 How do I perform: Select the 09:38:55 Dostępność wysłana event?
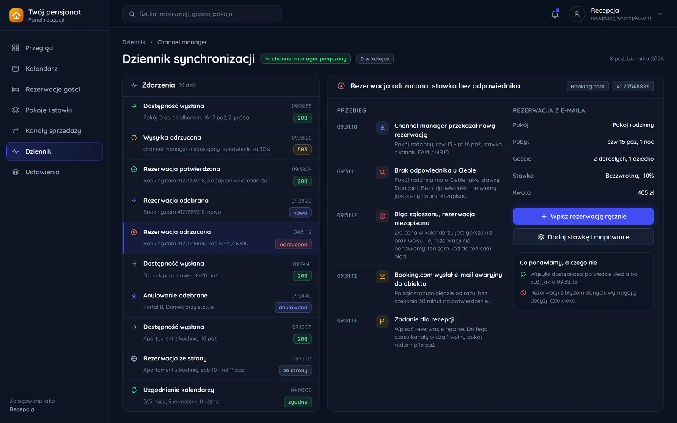(221, 112)
